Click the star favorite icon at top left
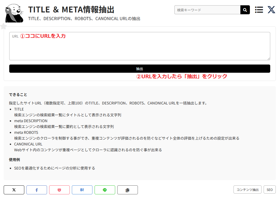 tap(3, 26)
